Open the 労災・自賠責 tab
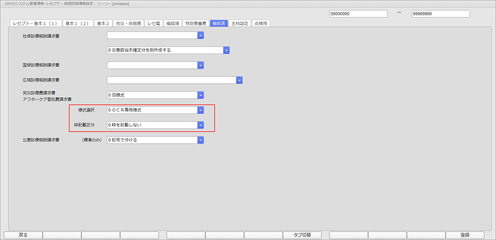This screenshot has width=496, height=240. pyautogui.click(x=128, y=23)
